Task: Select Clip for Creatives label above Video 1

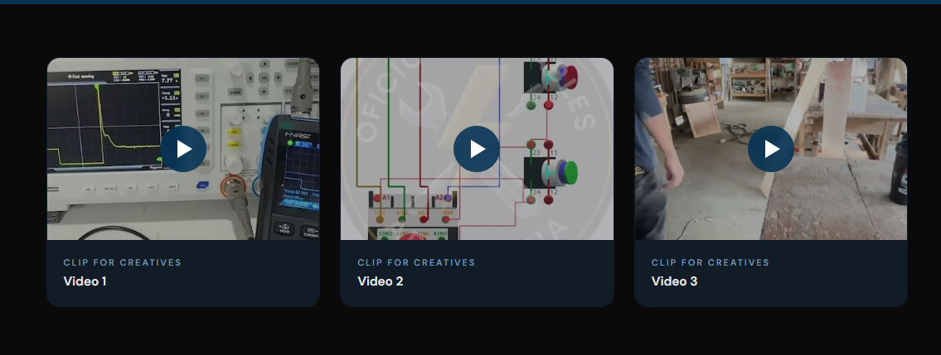Action: pos(123,262)
